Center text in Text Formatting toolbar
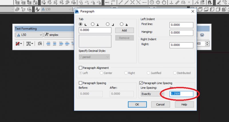The width and height of the screenshot is (229, 122). tap(55, 44)
